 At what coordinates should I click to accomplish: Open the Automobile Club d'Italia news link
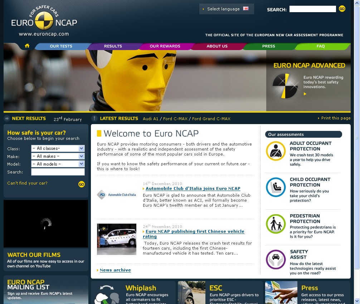(193, 188)
